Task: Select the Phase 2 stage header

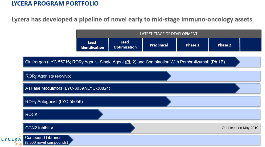Action: coord(224,45)
